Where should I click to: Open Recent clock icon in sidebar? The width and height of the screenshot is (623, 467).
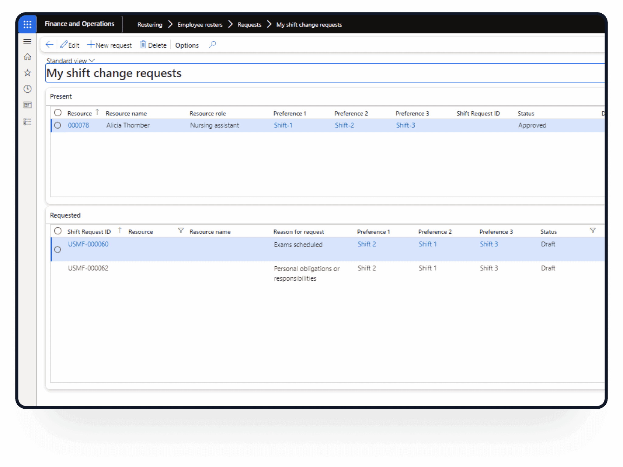pyautogui.click(x=27, y=89)
